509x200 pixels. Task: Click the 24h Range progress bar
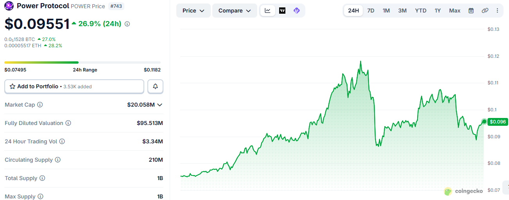point(82,62)
